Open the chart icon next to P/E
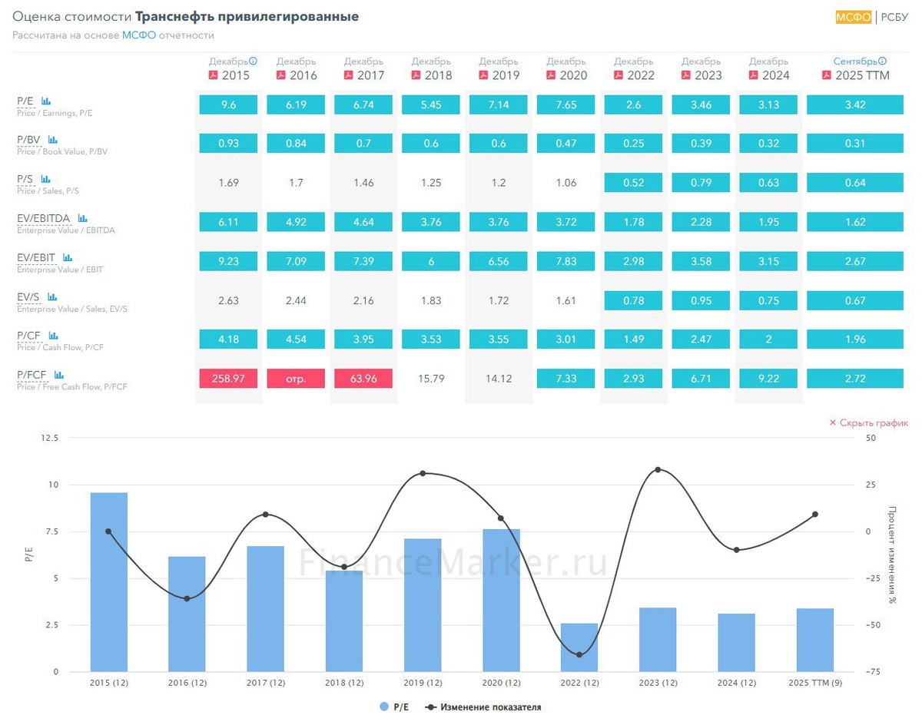The width and height of the screenshot is (922, 725). [x=46, y=101]
